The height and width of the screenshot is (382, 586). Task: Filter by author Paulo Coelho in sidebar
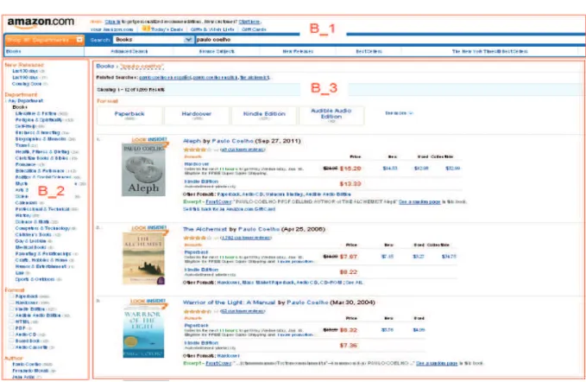(x=27, y=364)
